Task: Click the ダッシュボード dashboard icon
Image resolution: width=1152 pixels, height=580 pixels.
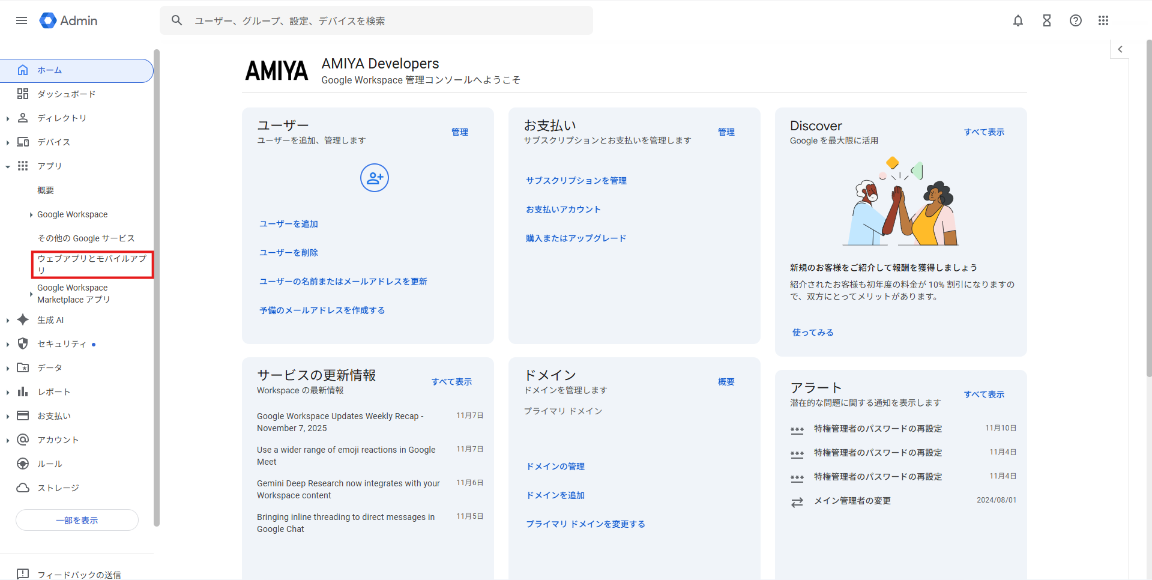Action: point(23,94)
